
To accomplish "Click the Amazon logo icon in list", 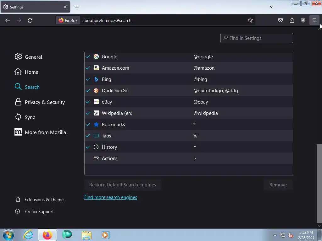I will pyautogui.click(x=96, y=68).
